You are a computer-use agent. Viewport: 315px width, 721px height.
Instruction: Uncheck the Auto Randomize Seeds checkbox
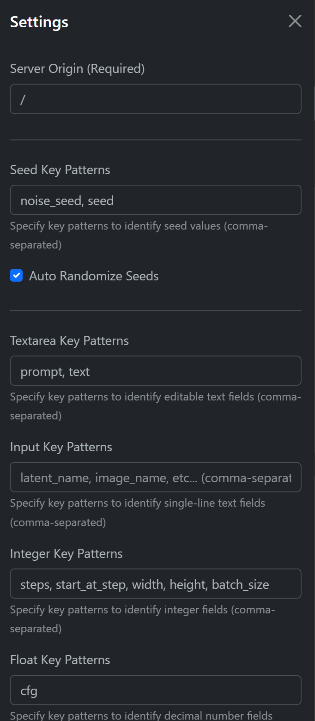(17, 276)
